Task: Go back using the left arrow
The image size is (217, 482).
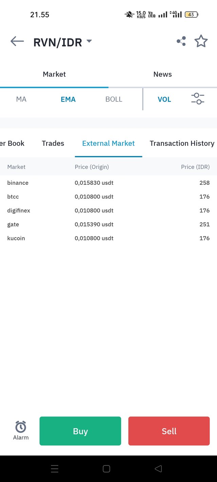Action: tap(17, 41)
